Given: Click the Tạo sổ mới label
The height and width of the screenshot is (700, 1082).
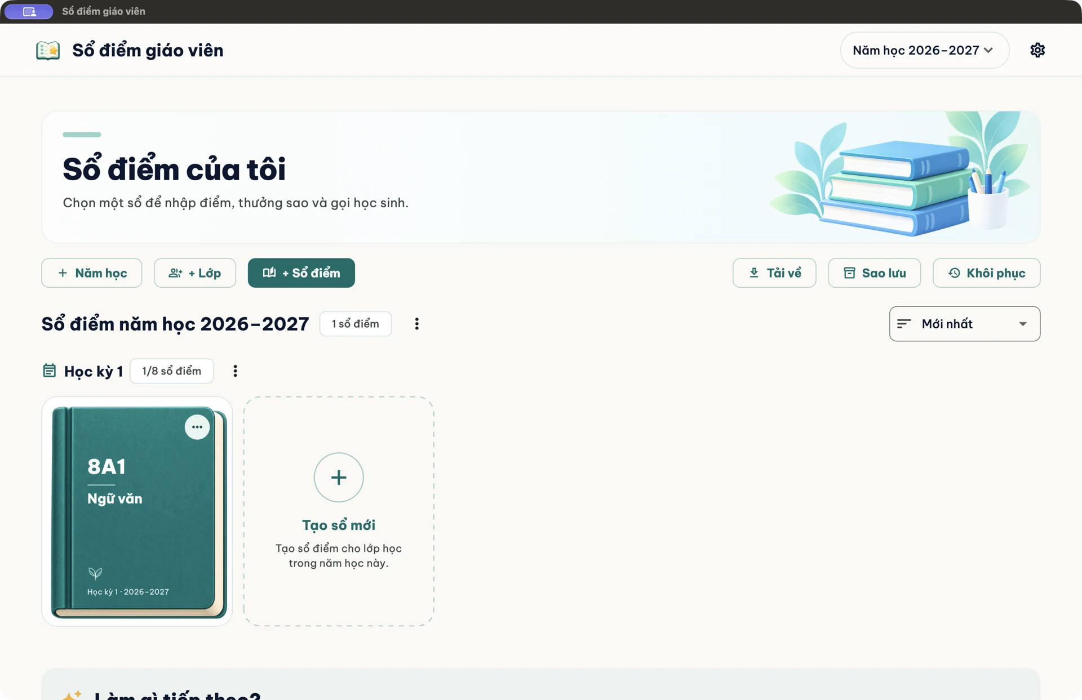Looking at the screenshot, I should pos(339,525).
